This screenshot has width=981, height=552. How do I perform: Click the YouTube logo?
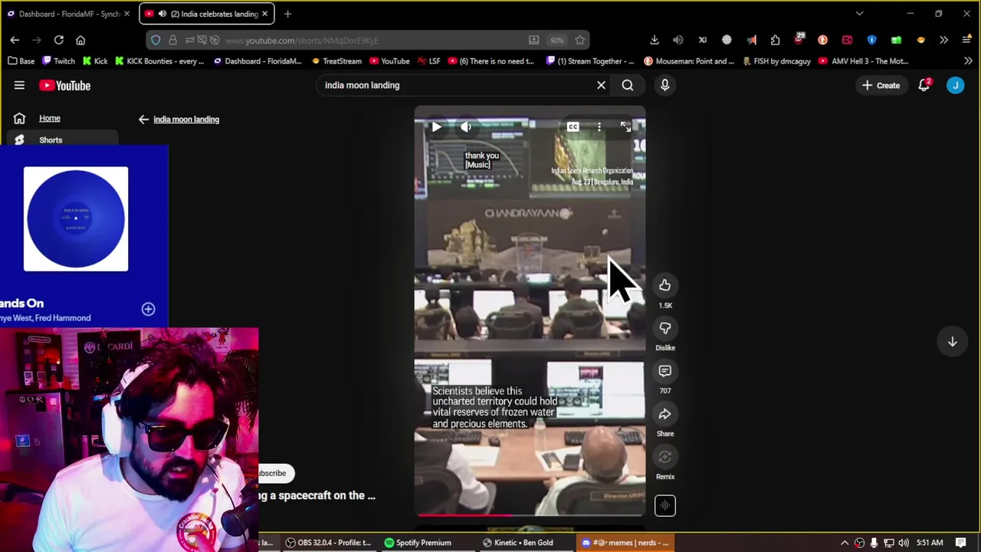coord(65,85)
